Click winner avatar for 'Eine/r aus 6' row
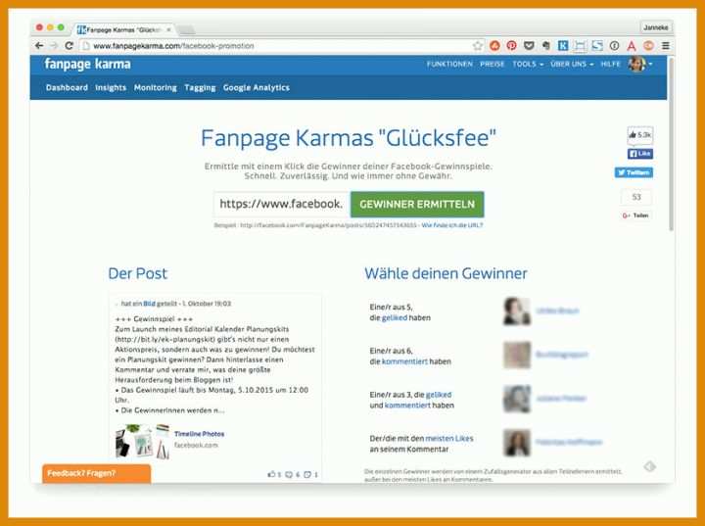 tap(517, 355)
